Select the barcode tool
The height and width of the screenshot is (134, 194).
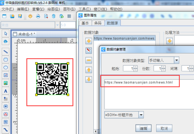tap(5, 106)
